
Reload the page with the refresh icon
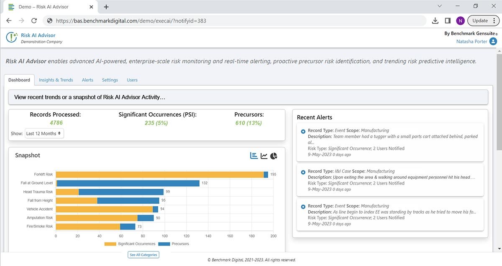[x=34, y=20]
